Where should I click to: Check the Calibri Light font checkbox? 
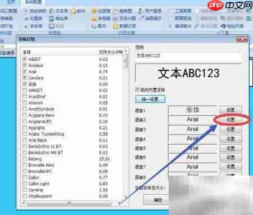(25, 183)
